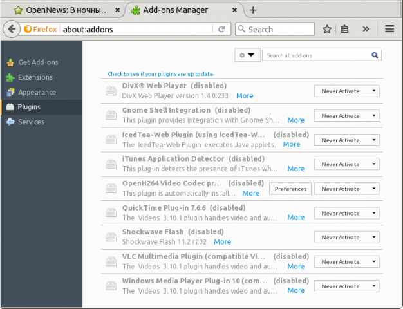Select the Appearance category
Image resolution: width=403 pixels, height=309 pixels.
pyautogui.click(x=37, y=92)
